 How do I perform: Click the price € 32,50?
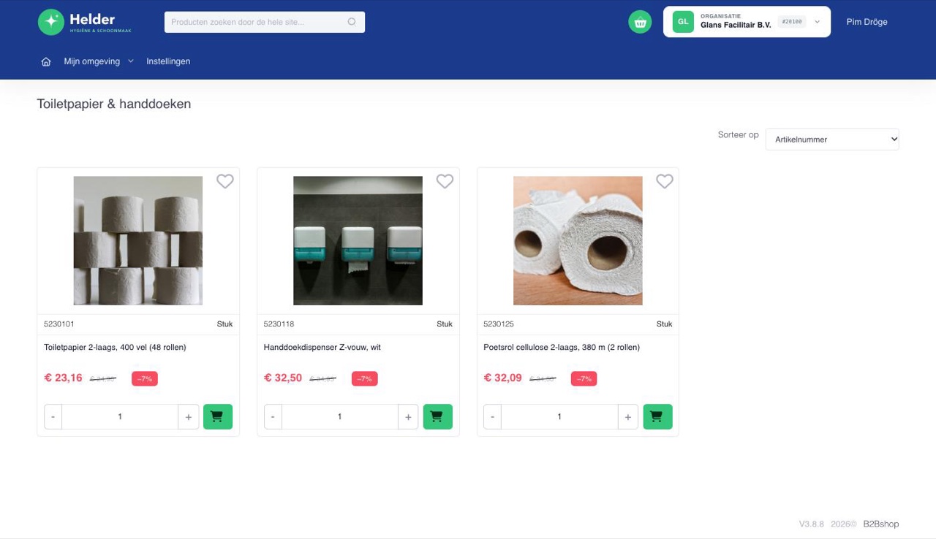[x=283, y=378]
